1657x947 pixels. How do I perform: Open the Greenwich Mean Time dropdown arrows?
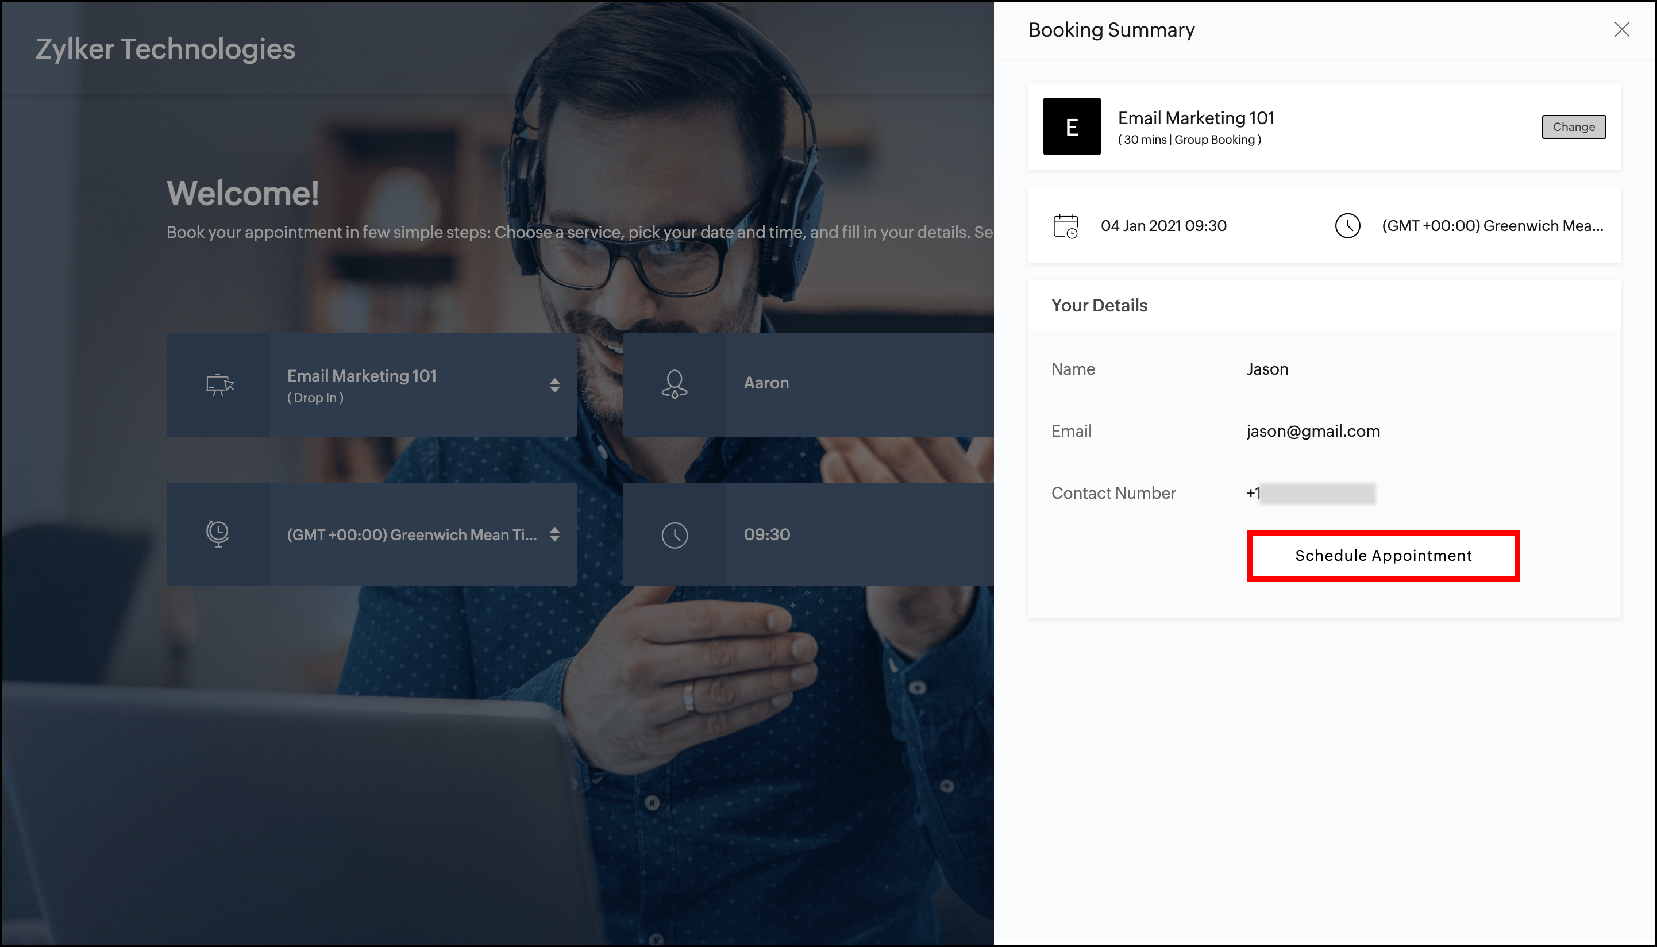[x=554, y=534]
